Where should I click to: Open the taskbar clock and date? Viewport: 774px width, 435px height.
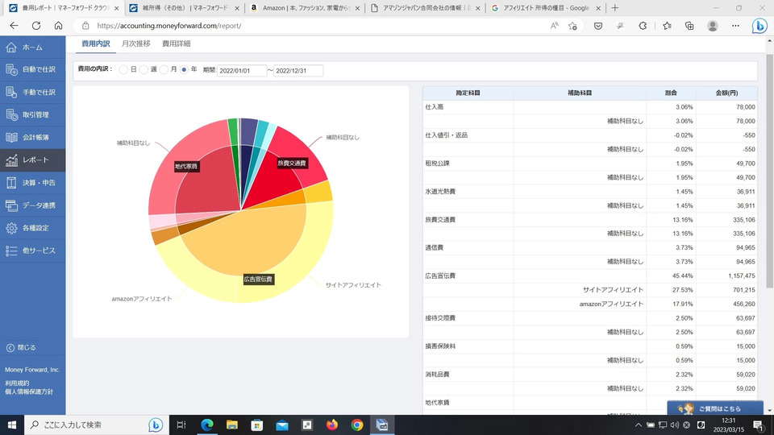point(729,425)
